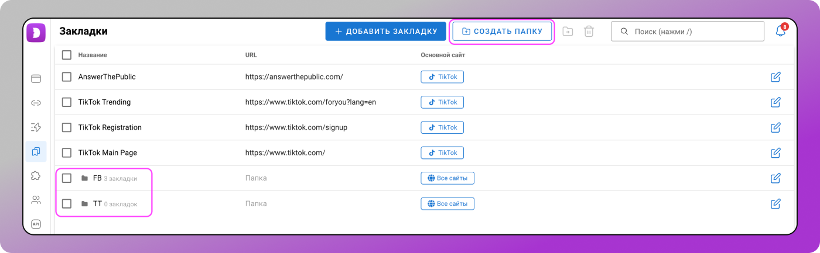Click the TikTok Registration bookmark name
820x253 pixels.
[110, 127]
